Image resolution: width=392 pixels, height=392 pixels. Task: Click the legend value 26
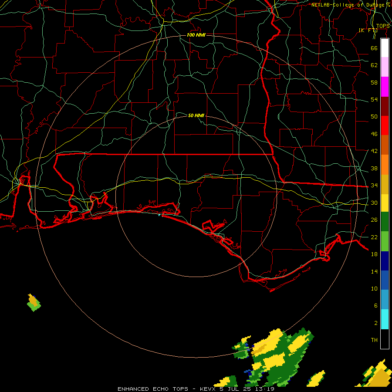tap(374, 220)
